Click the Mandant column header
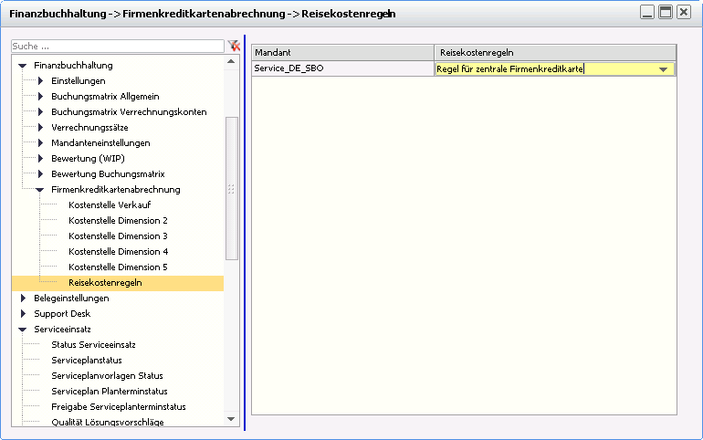The height and width of the screenshot is (440, 703). [342, 53]
